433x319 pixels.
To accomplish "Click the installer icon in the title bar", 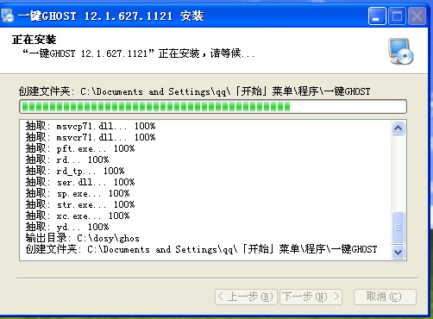I will coord(8,16).
